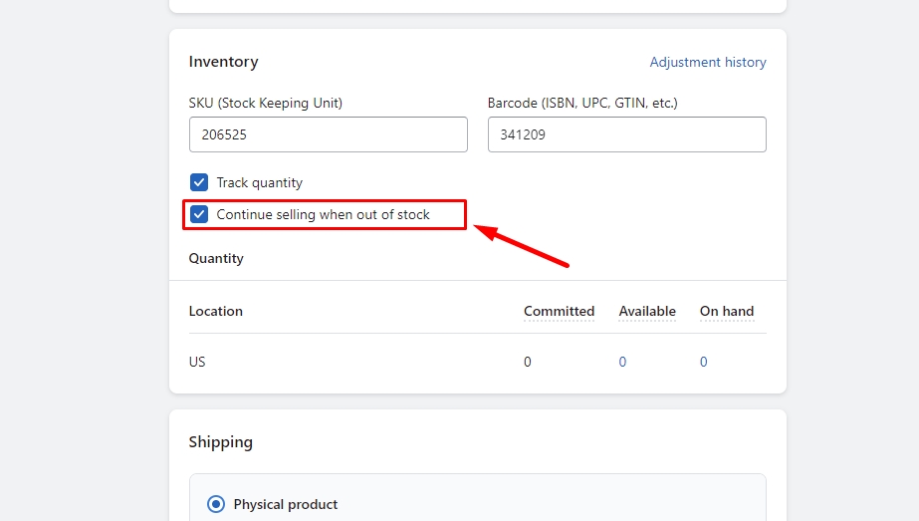Select the US location row
Image resolution: width=919 pixels, height=521 pixels.
tap(197, 362)
